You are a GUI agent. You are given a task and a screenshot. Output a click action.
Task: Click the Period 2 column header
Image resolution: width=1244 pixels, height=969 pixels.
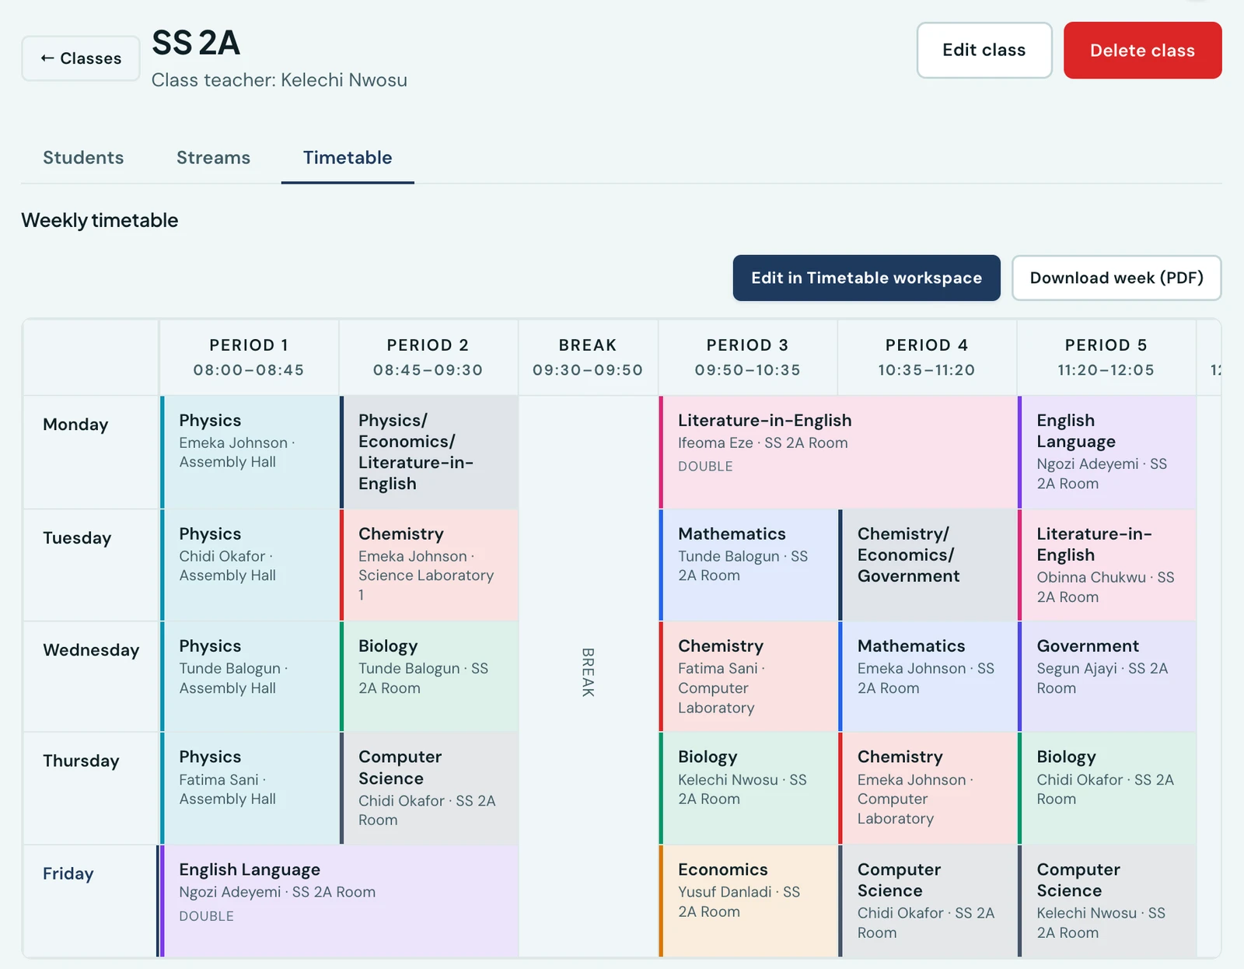[428, 357]
